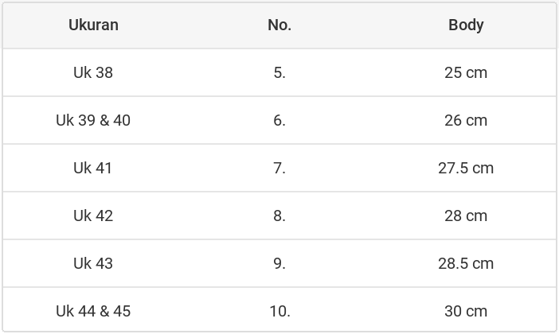Click the number 6. cell
Screen dimensions: 559x334
[x=279, y=120]
